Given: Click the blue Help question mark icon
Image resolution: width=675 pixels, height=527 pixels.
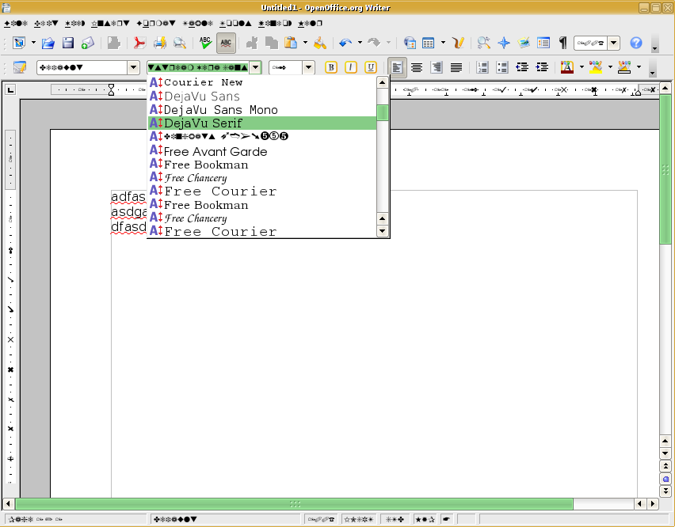Looking at the screenshot, I should pyautogui.click(x=636, y=43).
